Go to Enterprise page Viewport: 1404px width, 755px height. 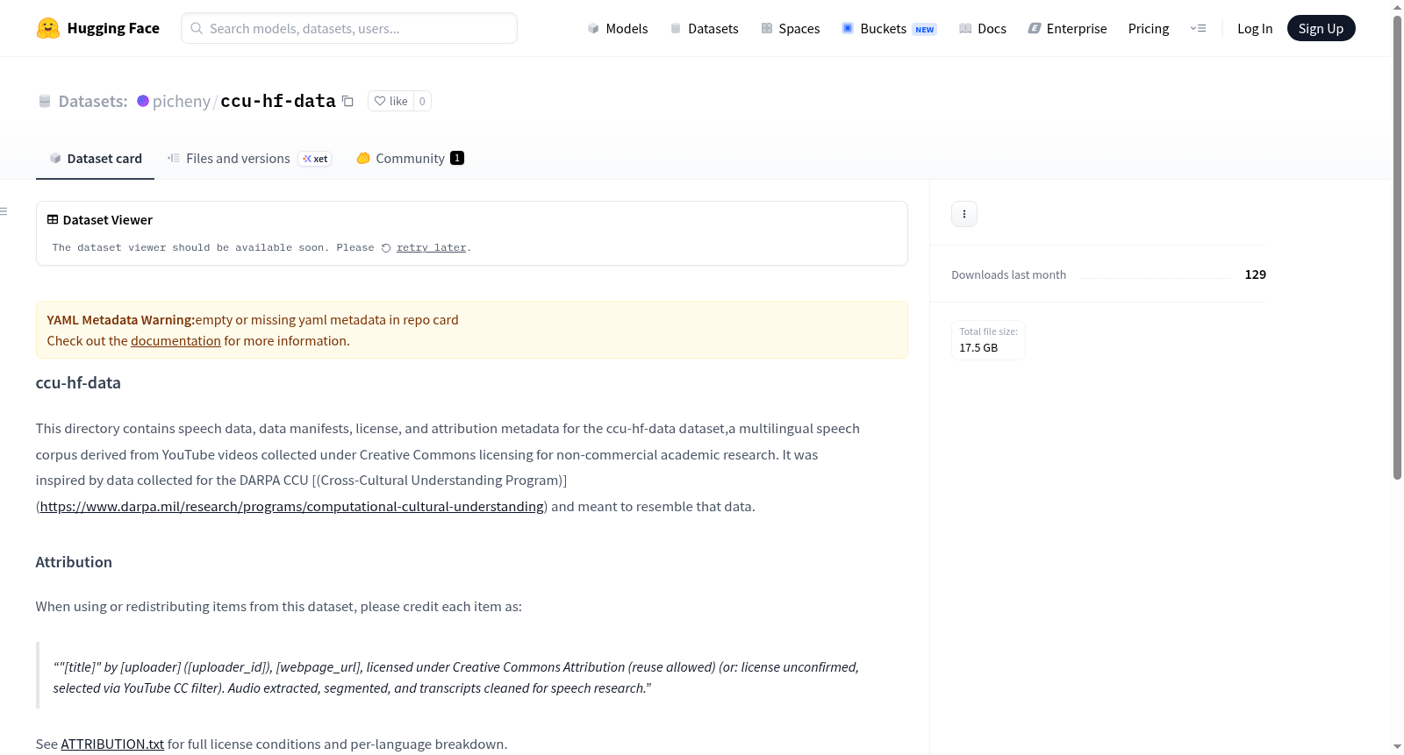coord(1068,28)
